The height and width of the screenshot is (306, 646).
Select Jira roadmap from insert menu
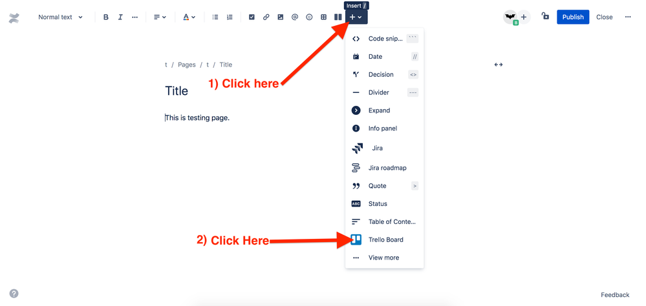[x=384, y=168]
